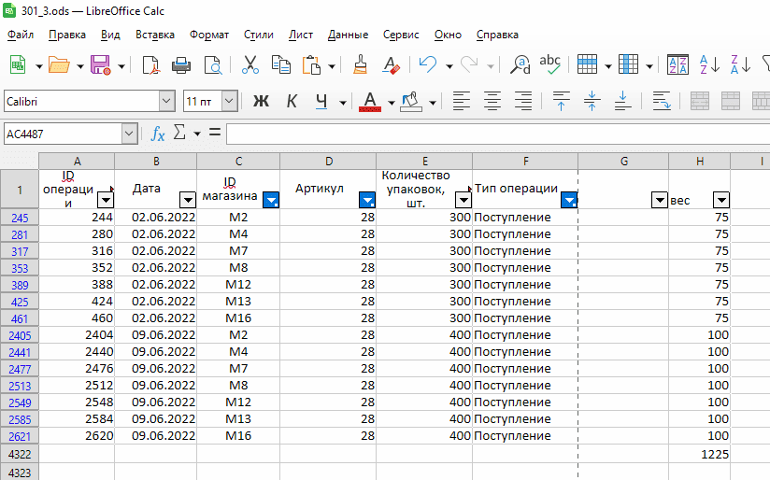Click Sort Ascending icon

pyautogui.click(x=709, y=64)
